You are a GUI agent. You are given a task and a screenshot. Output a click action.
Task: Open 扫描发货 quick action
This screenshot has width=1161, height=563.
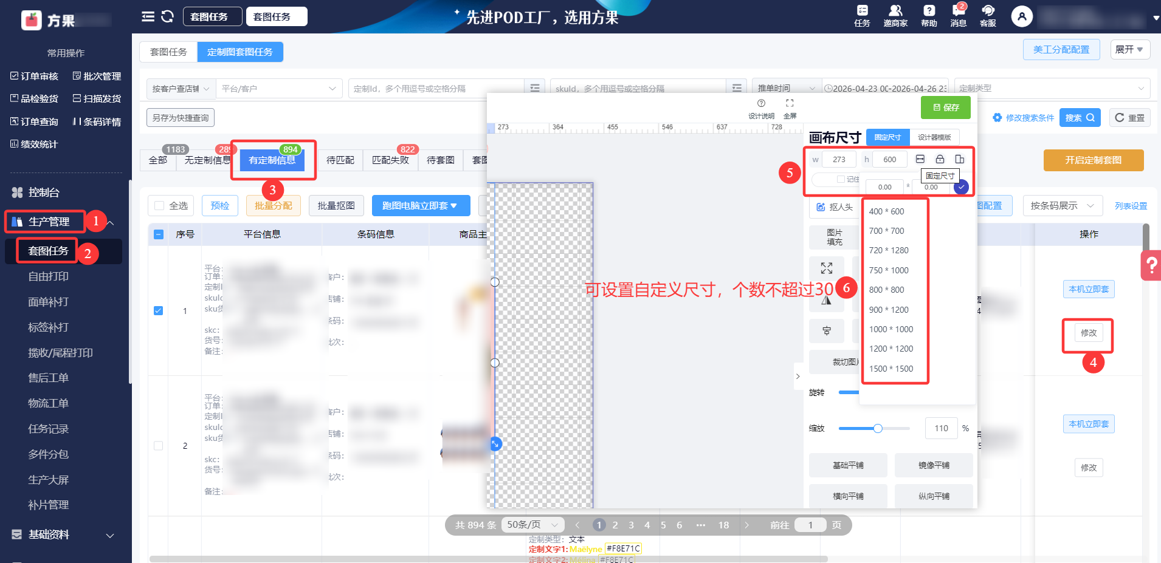(97, 98)
